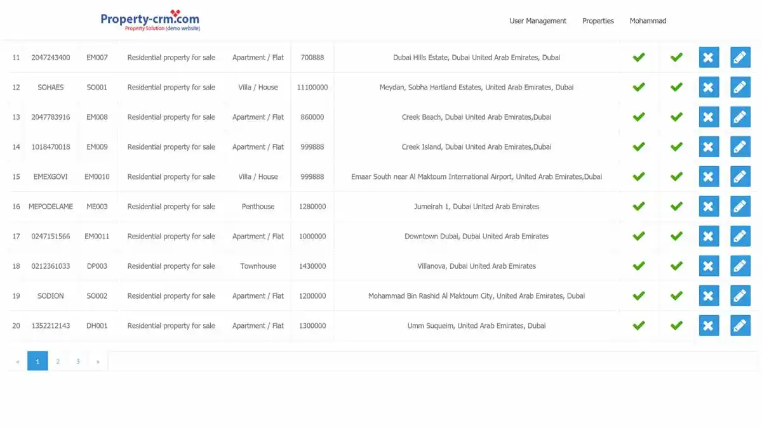
Task: Select reference 0212361033 cell
Action: (x=51, y=266)
